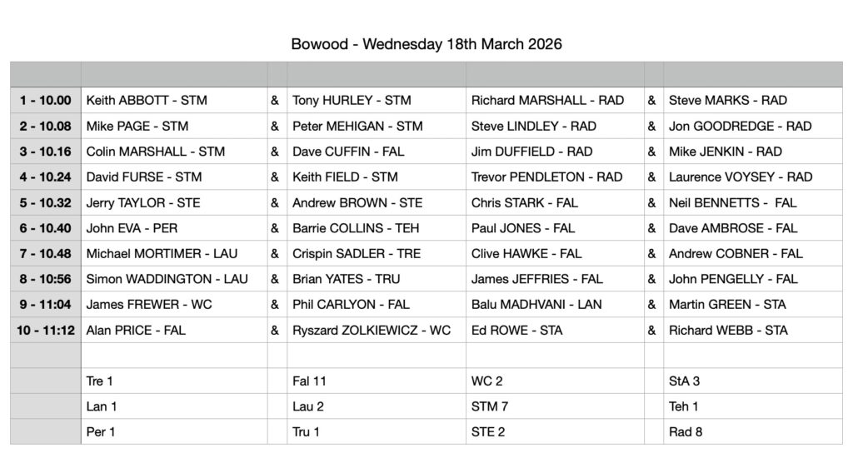Click the Simon WADDINGTON - LAU cell
This screenshot has width=853, height=453.
click(x=167, y=279)
